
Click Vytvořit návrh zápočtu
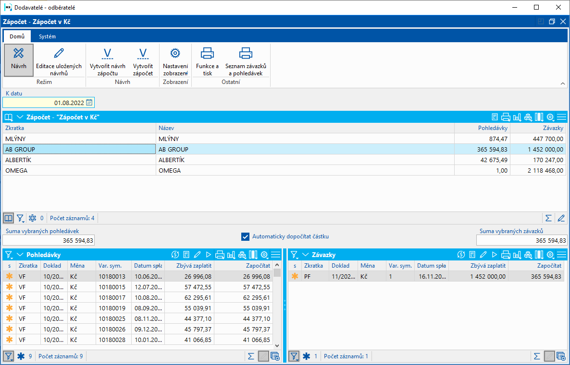tap(108, 59)
